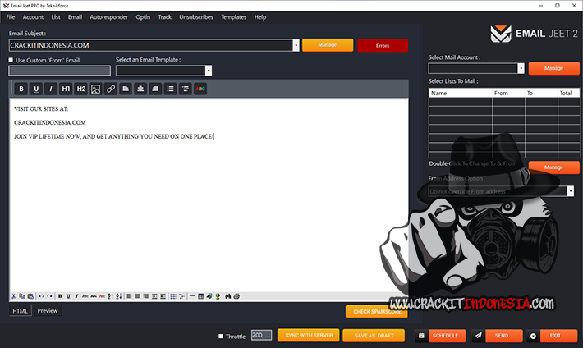Expand the Email Subject dropdown

point(295,46)
